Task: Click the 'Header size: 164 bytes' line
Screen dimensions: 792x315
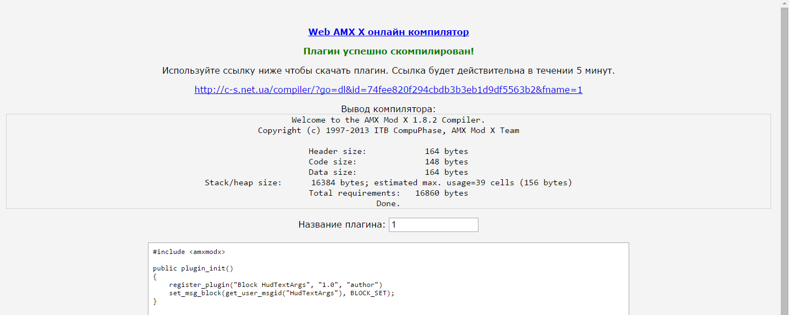Action: [x=388, y=151]
